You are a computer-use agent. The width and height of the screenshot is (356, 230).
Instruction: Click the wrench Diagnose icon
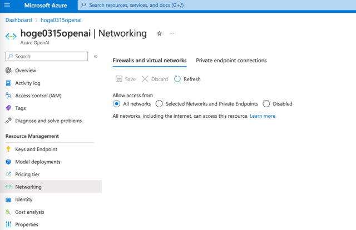(x=8, y=121)
